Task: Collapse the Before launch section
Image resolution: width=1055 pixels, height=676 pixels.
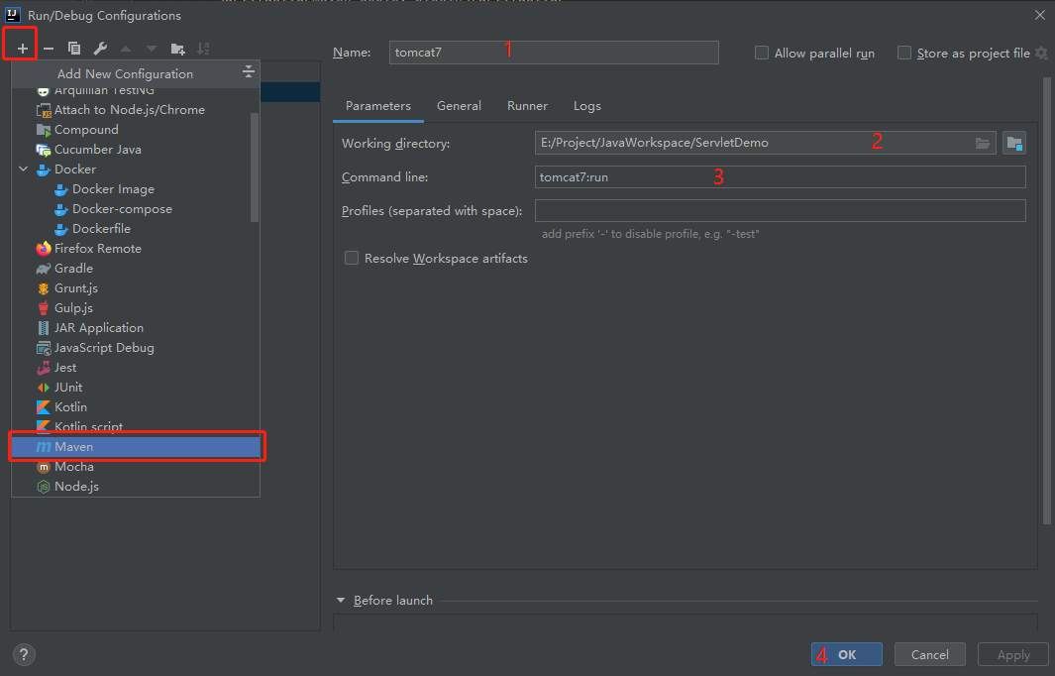Action: 341,600
